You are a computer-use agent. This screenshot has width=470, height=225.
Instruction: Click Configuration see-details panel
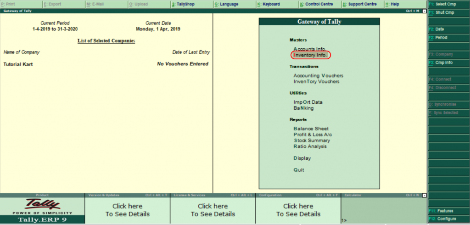[x=298, y=210]
